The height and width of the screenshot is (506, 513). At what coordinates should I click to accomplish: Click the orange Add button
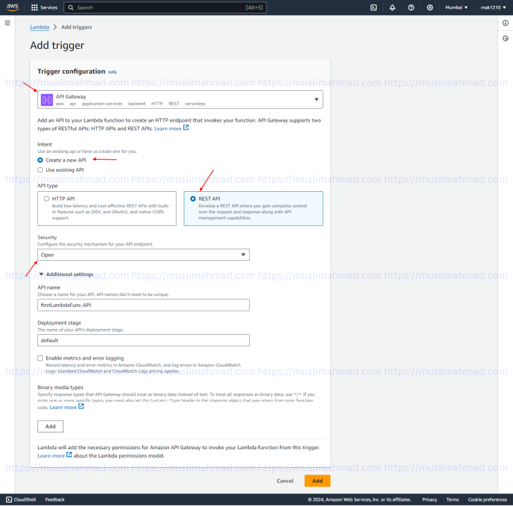pos(317,481)
